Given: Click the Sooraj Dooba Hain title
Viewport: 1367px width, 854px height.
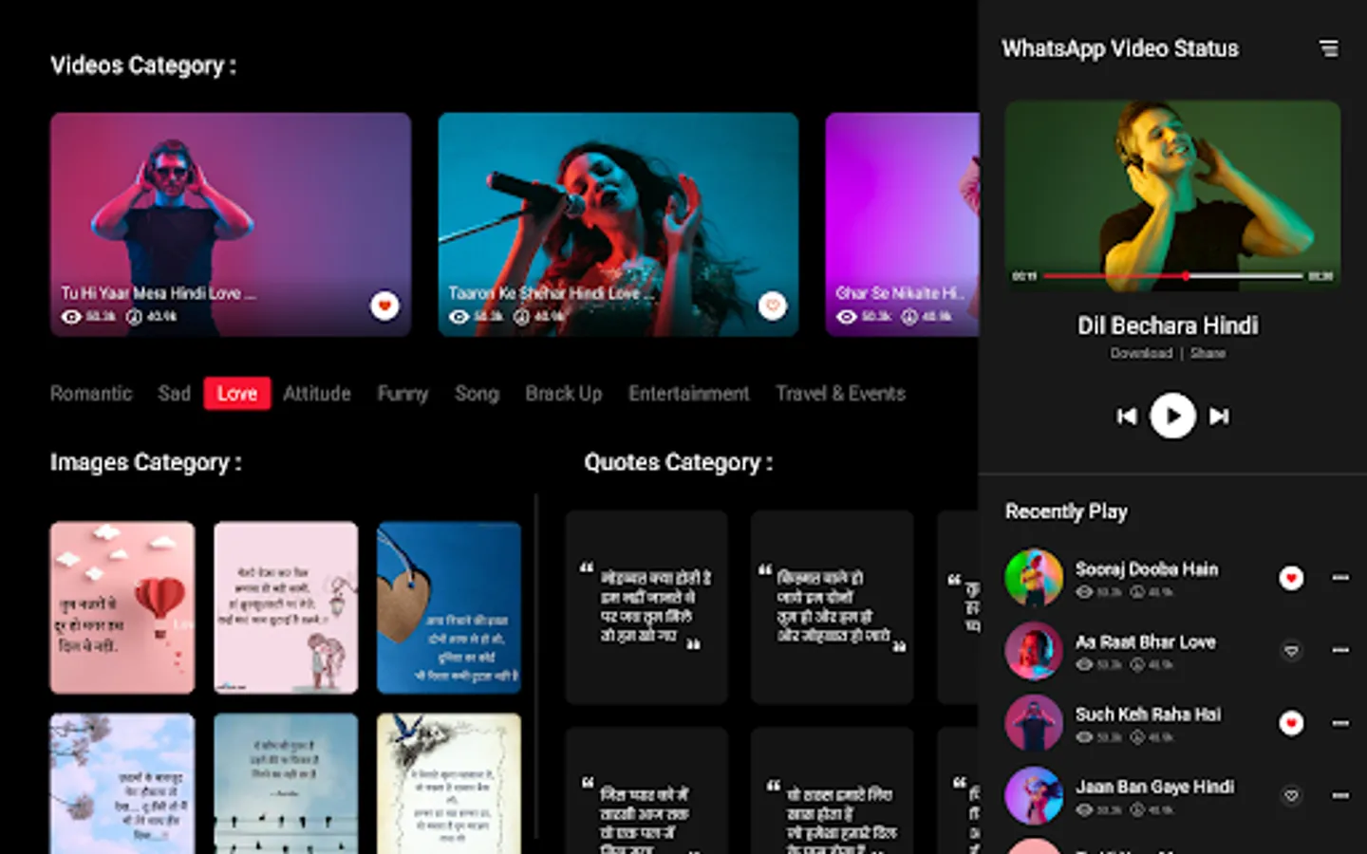Looking at the screenshot, I should point(1147,569).
